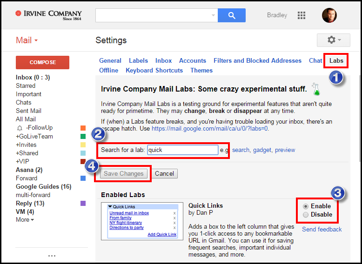Click the COMPOSE button
This screenshot has width=362, height=264.
click(x=42, y=62)
